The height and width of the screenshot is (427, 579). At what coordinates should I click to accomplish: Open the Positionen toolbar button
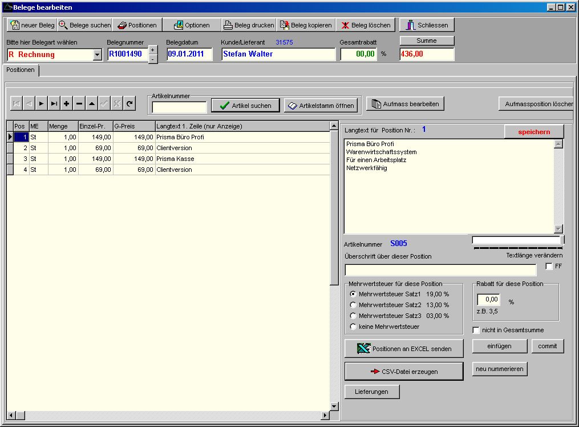[x=137, y=25]
